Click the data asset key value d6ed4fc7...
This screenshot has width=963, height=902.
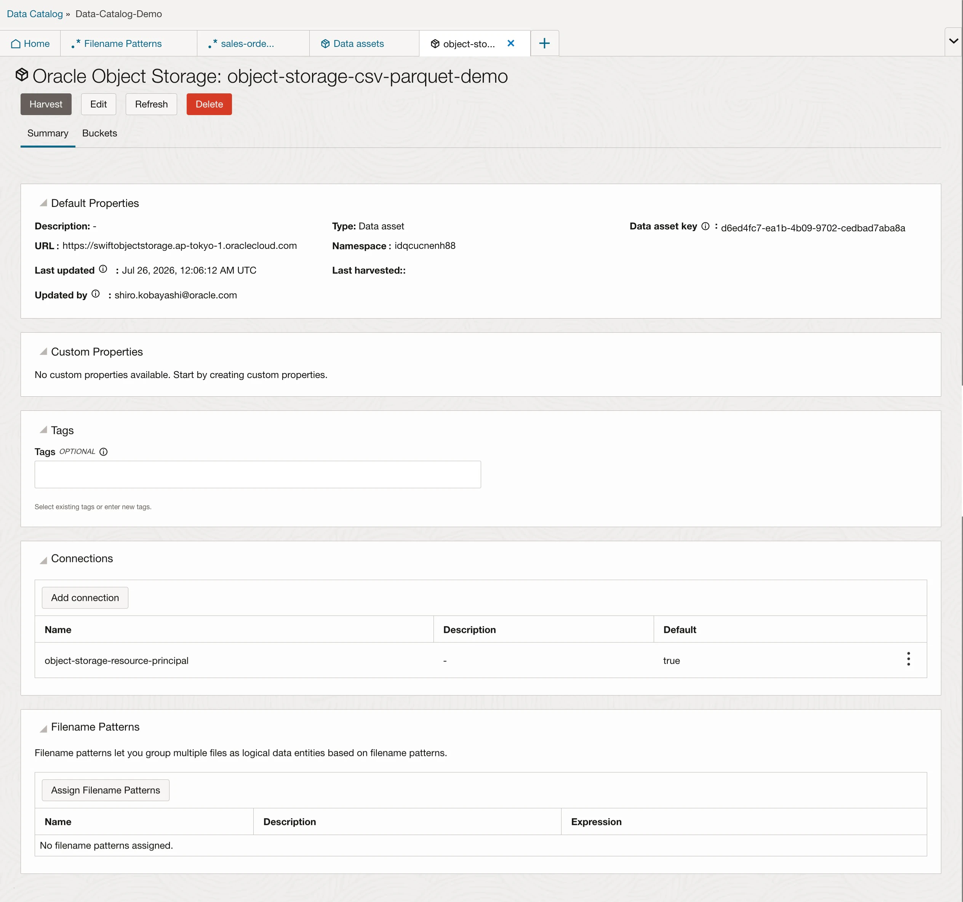click(813, 228)
